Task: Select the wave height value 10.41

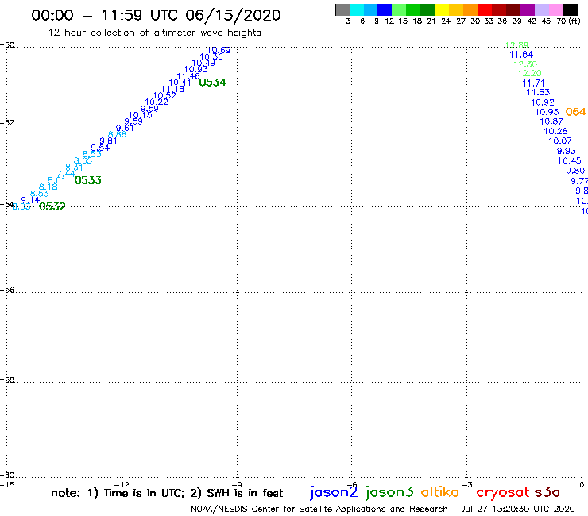Action: click(180, 83)
